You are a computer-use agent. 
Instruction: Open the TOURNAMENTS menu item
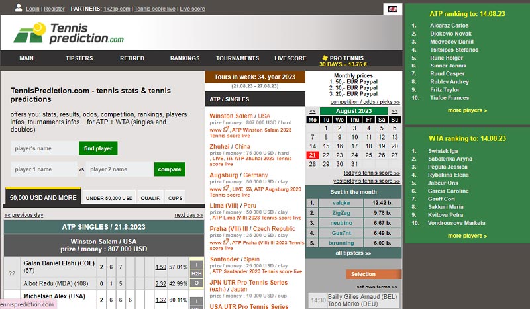[x=237, y=58]
